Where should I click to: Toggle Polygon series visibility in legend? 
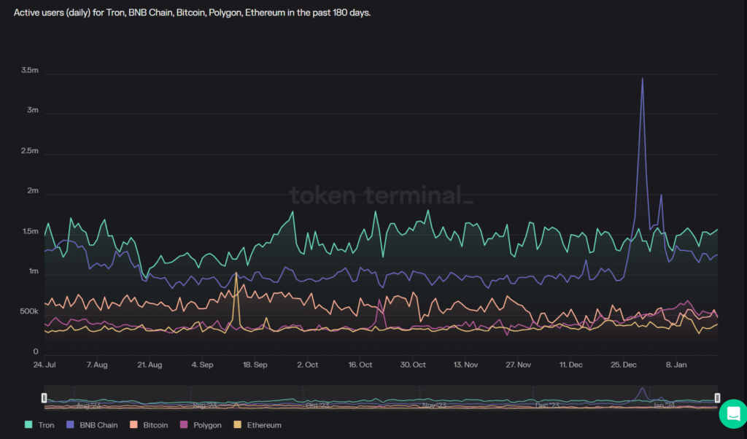point(208,424)
